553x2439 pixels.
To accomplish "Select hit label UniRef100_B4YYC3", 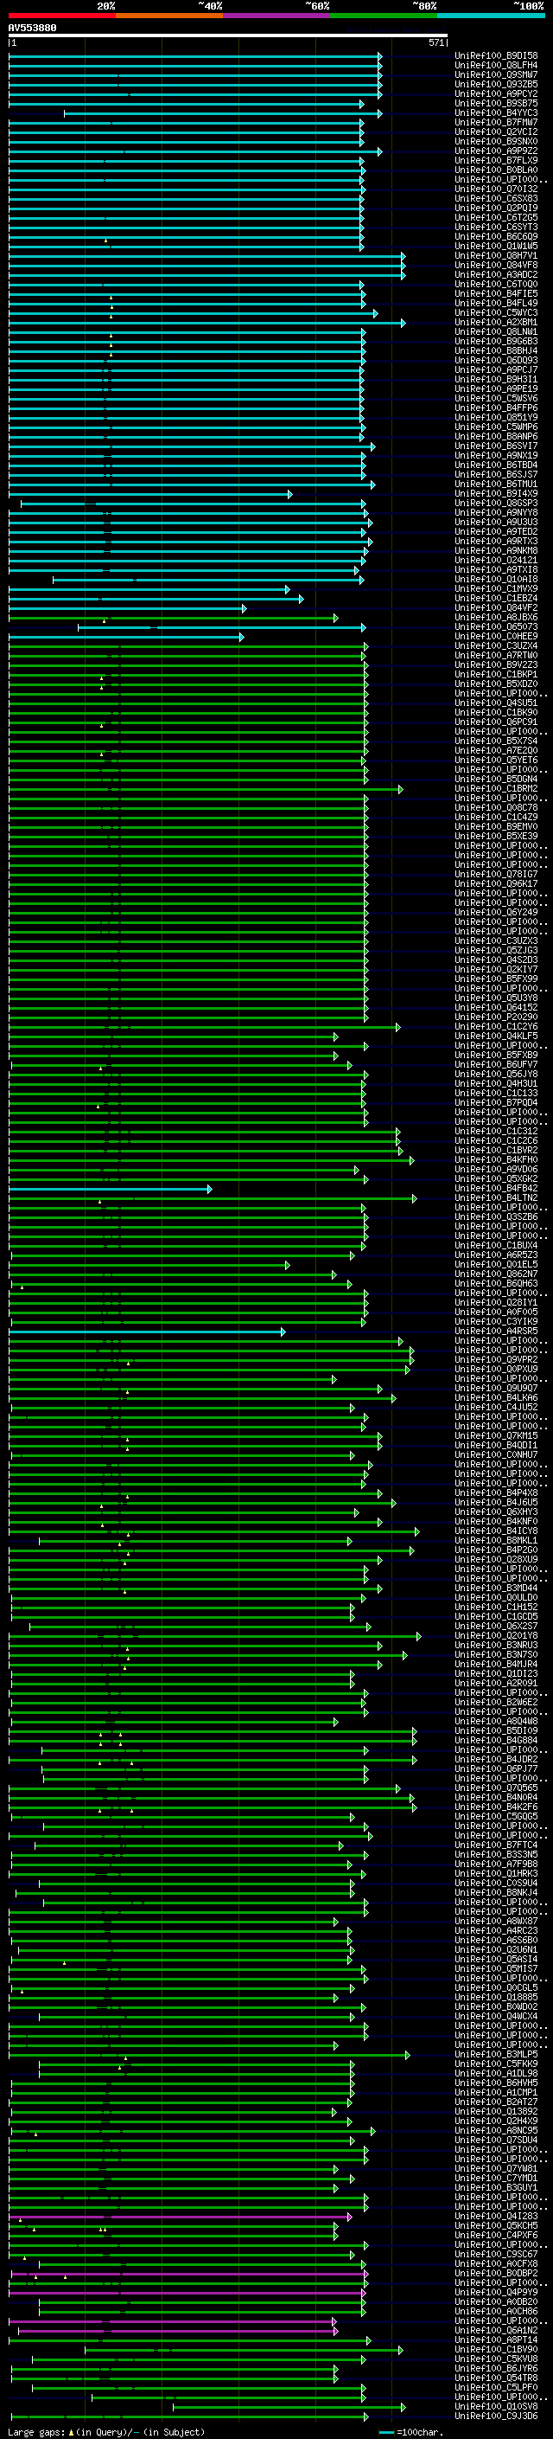I will pos(496,112).
